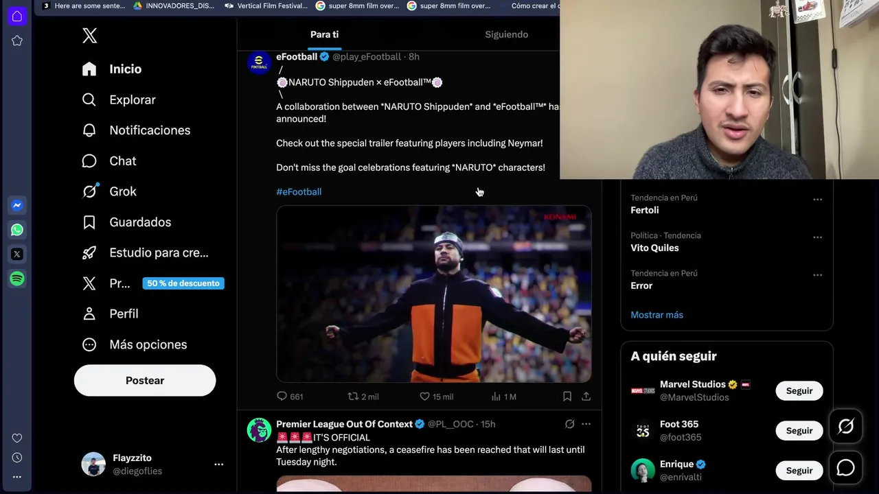
Task: Open floating Grok button
Action: (x=845, y=427)
